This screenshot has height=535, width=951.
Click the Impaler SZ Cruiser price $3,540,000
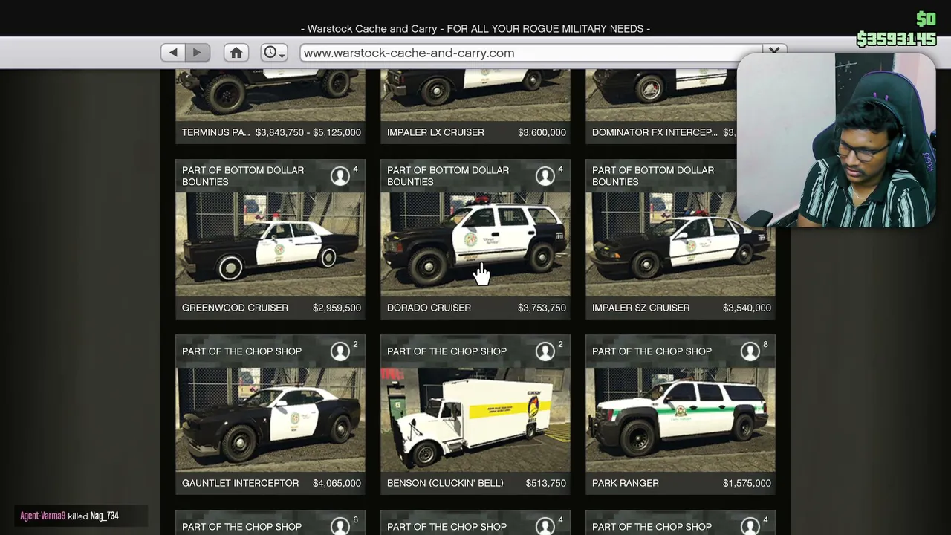click(x=747, y=308)
